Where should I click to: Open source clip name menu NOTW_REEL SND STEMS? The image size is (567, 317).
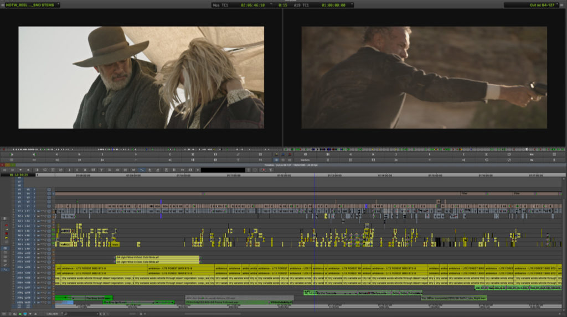[x=32, y=5]
